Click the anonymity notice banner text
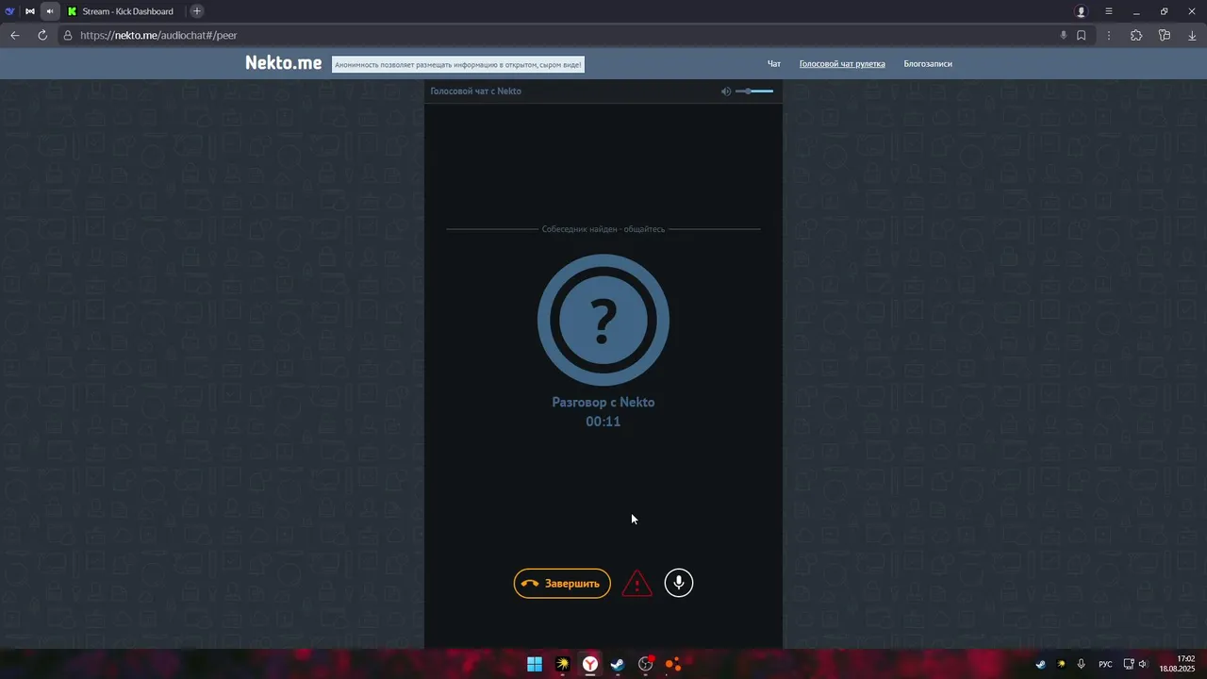Viewport: 1207px width, 679px height. tap(458, 64)
